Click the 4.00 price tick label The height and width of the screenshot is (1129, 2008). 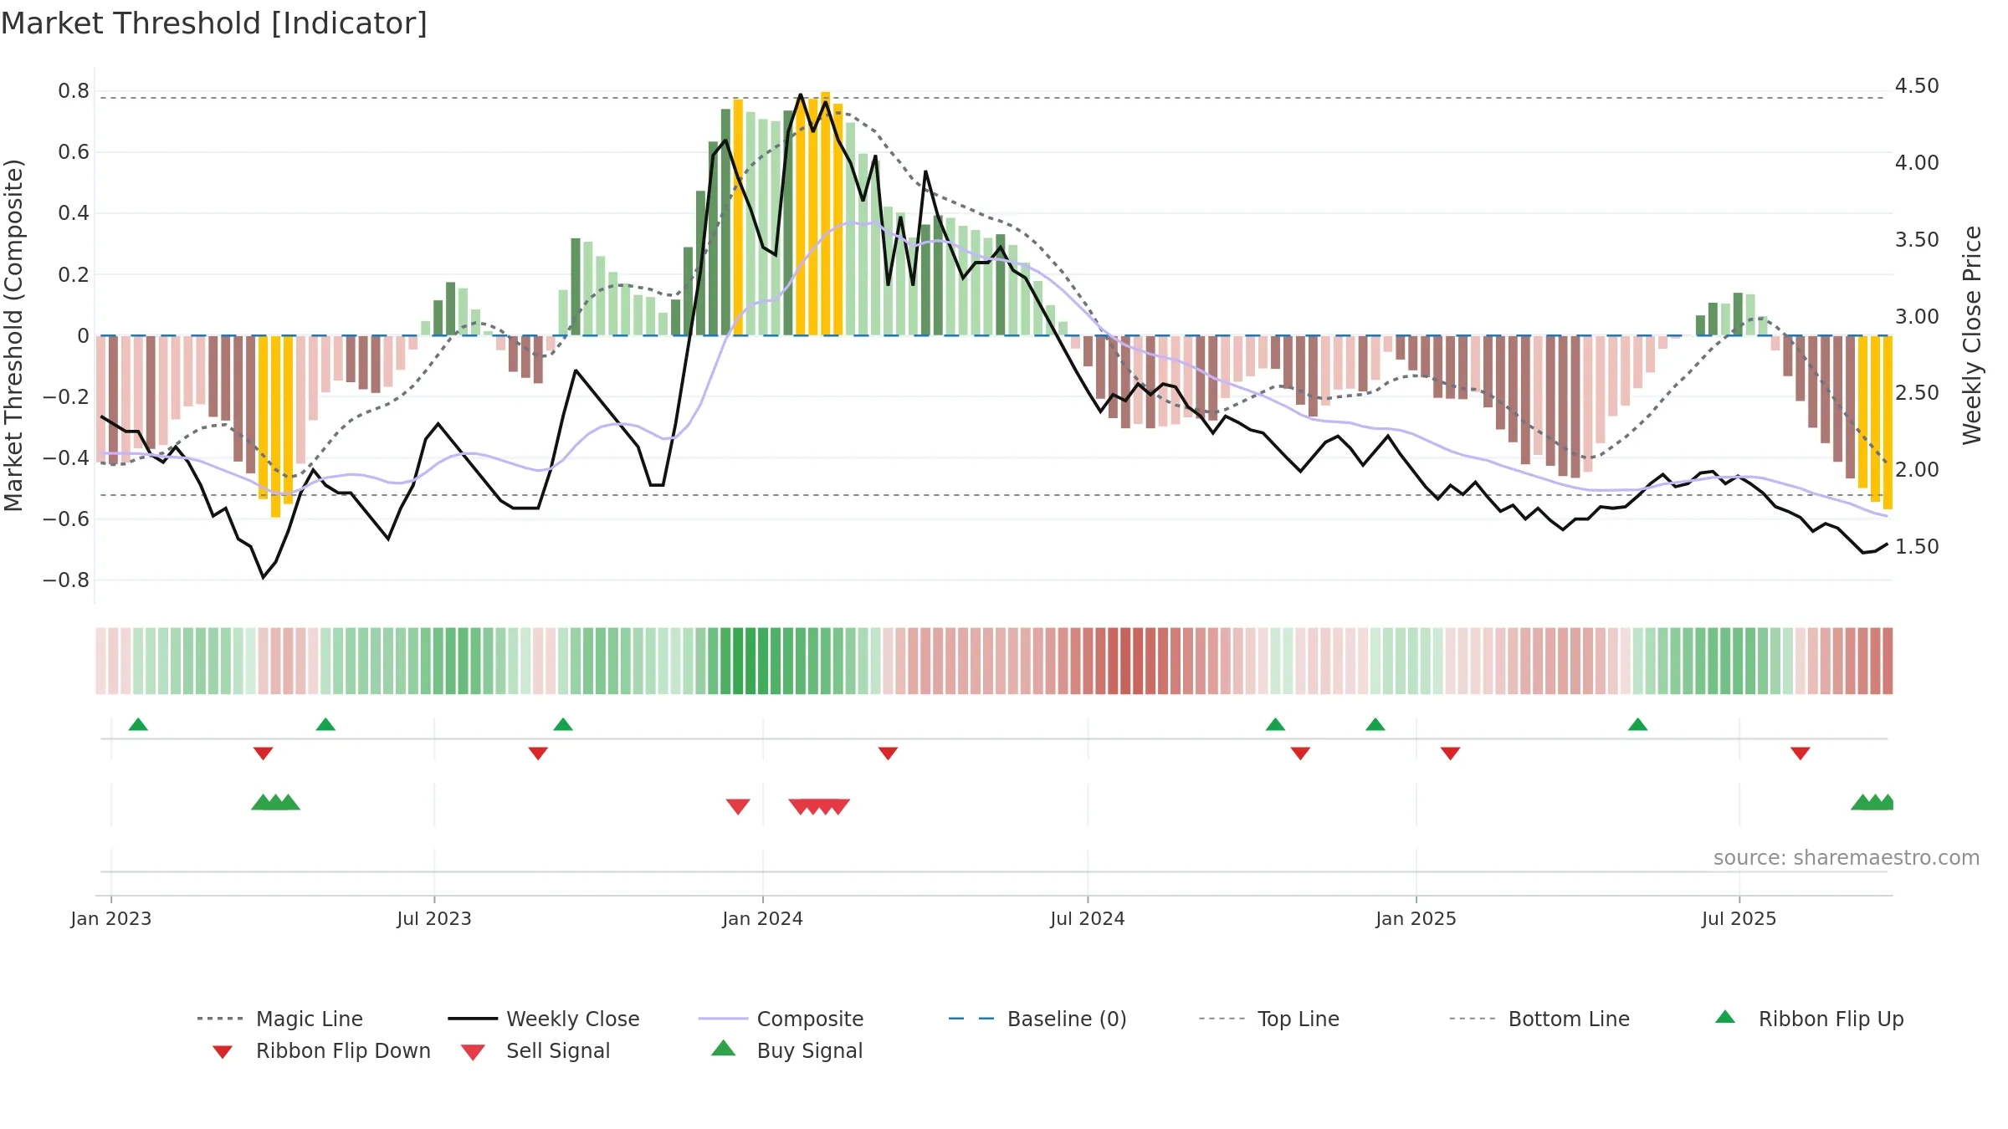point(1917,163)
